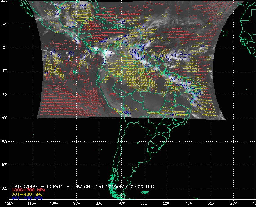The height and width of the screenshot is (207, 256).
Task: Click the 50W longitude label
Action: 166,203
